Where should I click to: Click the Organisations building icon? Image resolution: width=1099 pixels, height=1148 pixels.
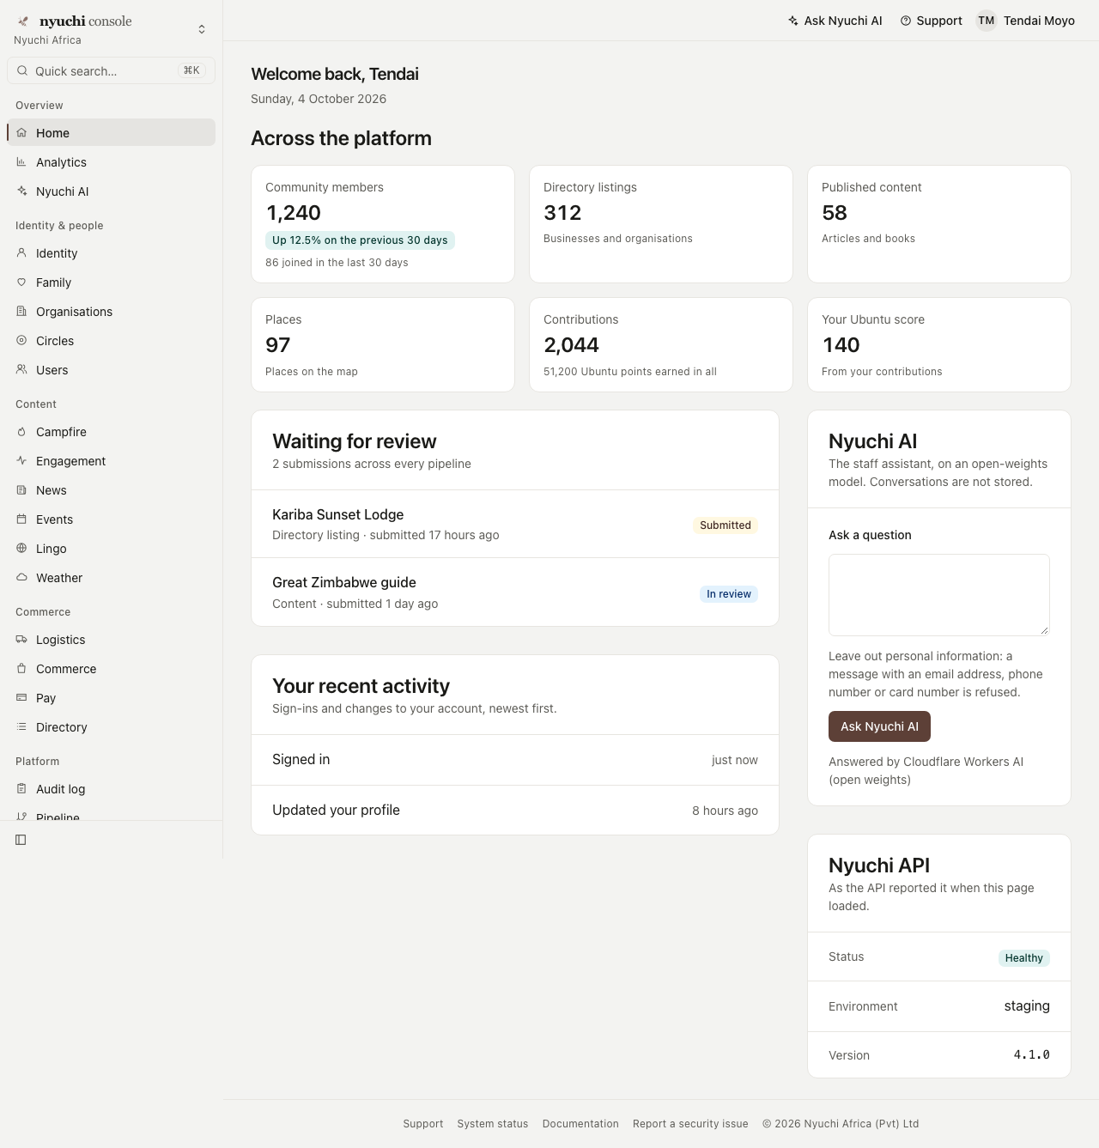pyautogui.click(x=21, y=312)
